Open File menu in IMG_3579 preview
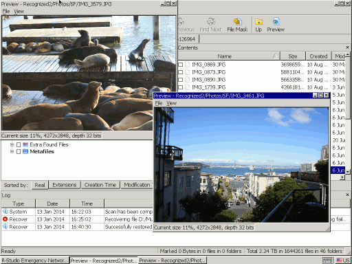 click(x=6, y=11)
